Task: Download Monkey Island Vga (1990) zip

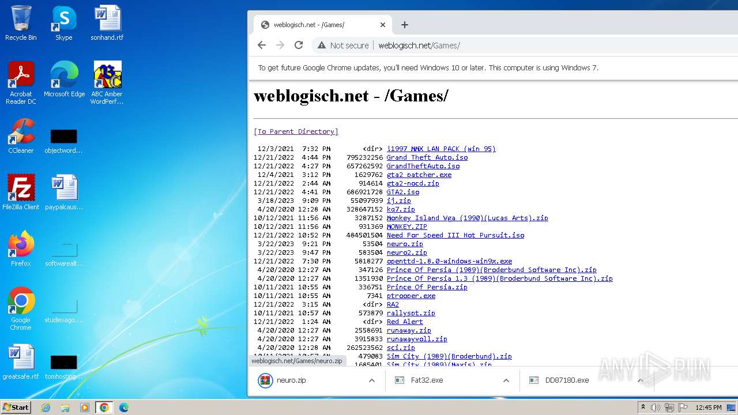Action: click(x=468, y=218)
